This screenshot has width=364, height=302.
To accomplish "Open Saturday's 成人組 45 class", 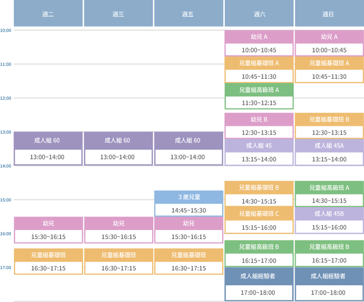I will [259, 152].
